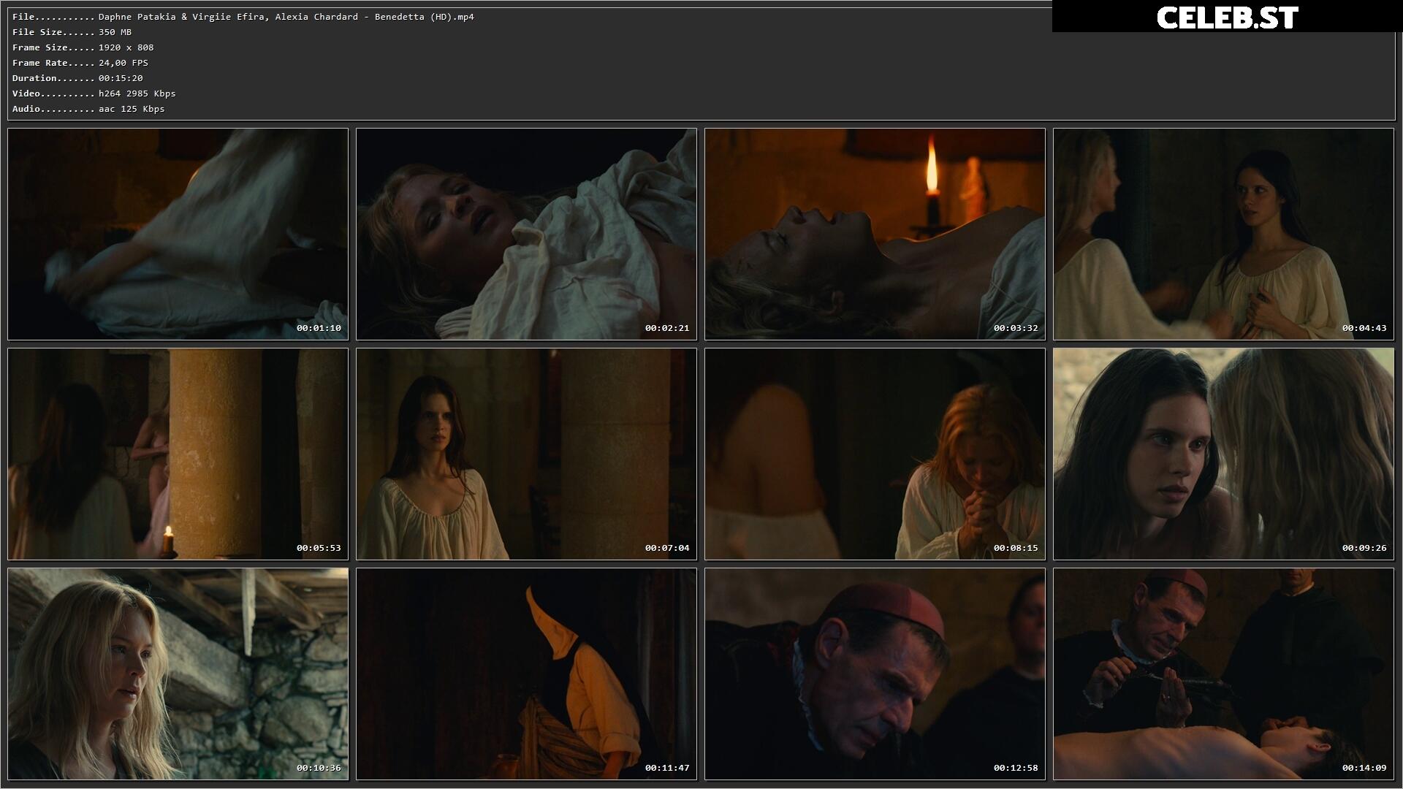1403x789 pixels.
Task: Open the final frame stamped 00:14:09
Action: [1223, 674]
